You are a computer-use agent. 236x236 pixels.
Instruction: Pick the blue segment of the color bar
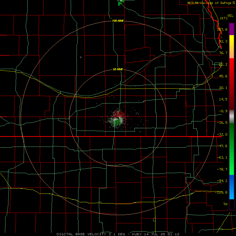click(232, 187)
